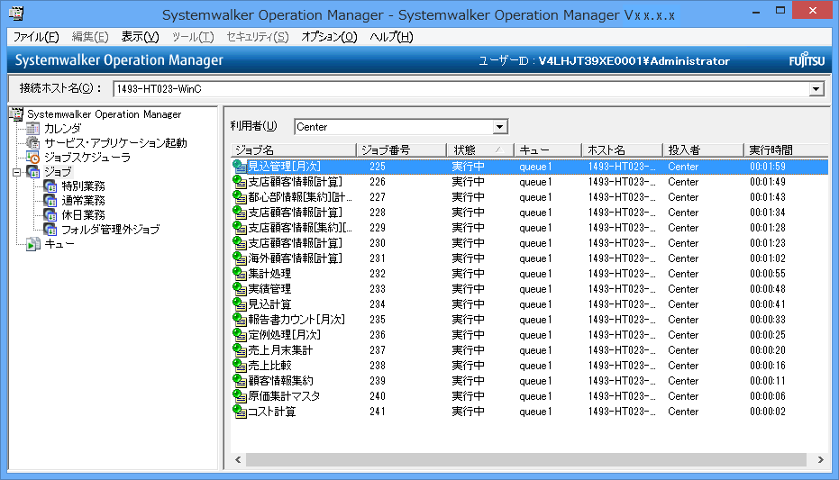Screen dimensions: 839x480
Task: Click the フォルダ管理外ジョブ folder icon
Action: 50,230
